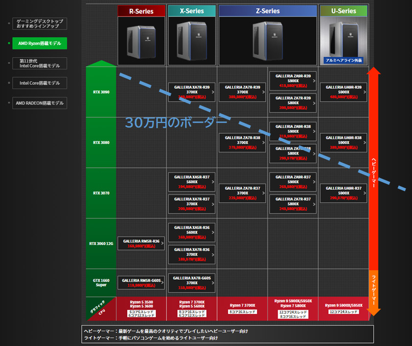Open GALLERIA XA7R-R36 3700X product
The width and height of the screenshot is (412, 346).
(192, 255)
